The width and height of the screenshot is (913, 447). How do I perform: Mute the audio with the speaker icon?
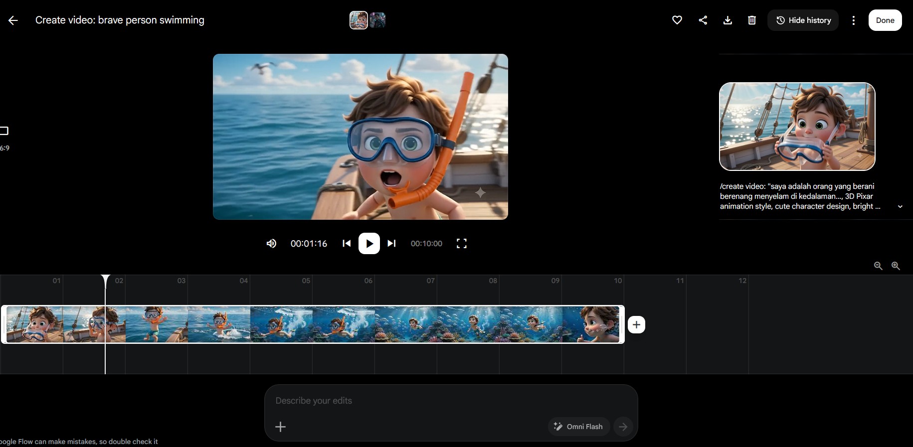(271, 244)
